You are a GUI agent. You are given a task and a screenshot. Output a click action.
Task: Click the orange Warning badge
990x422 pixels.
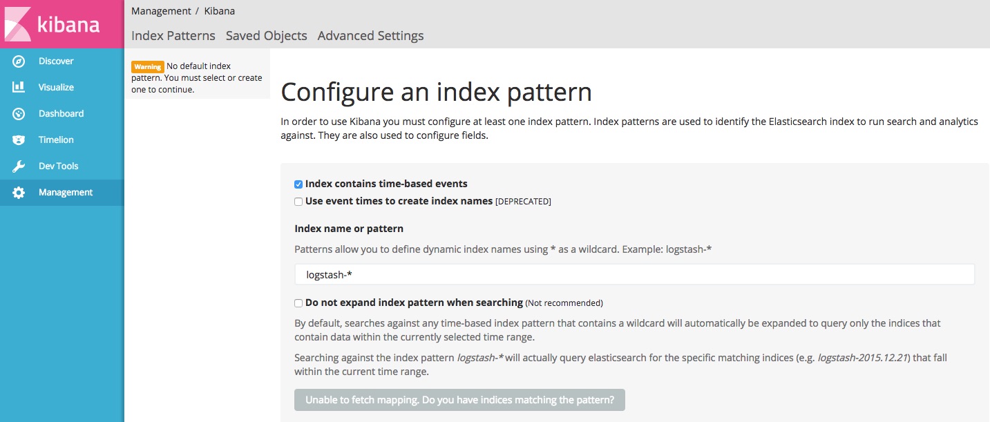(148, 67)
